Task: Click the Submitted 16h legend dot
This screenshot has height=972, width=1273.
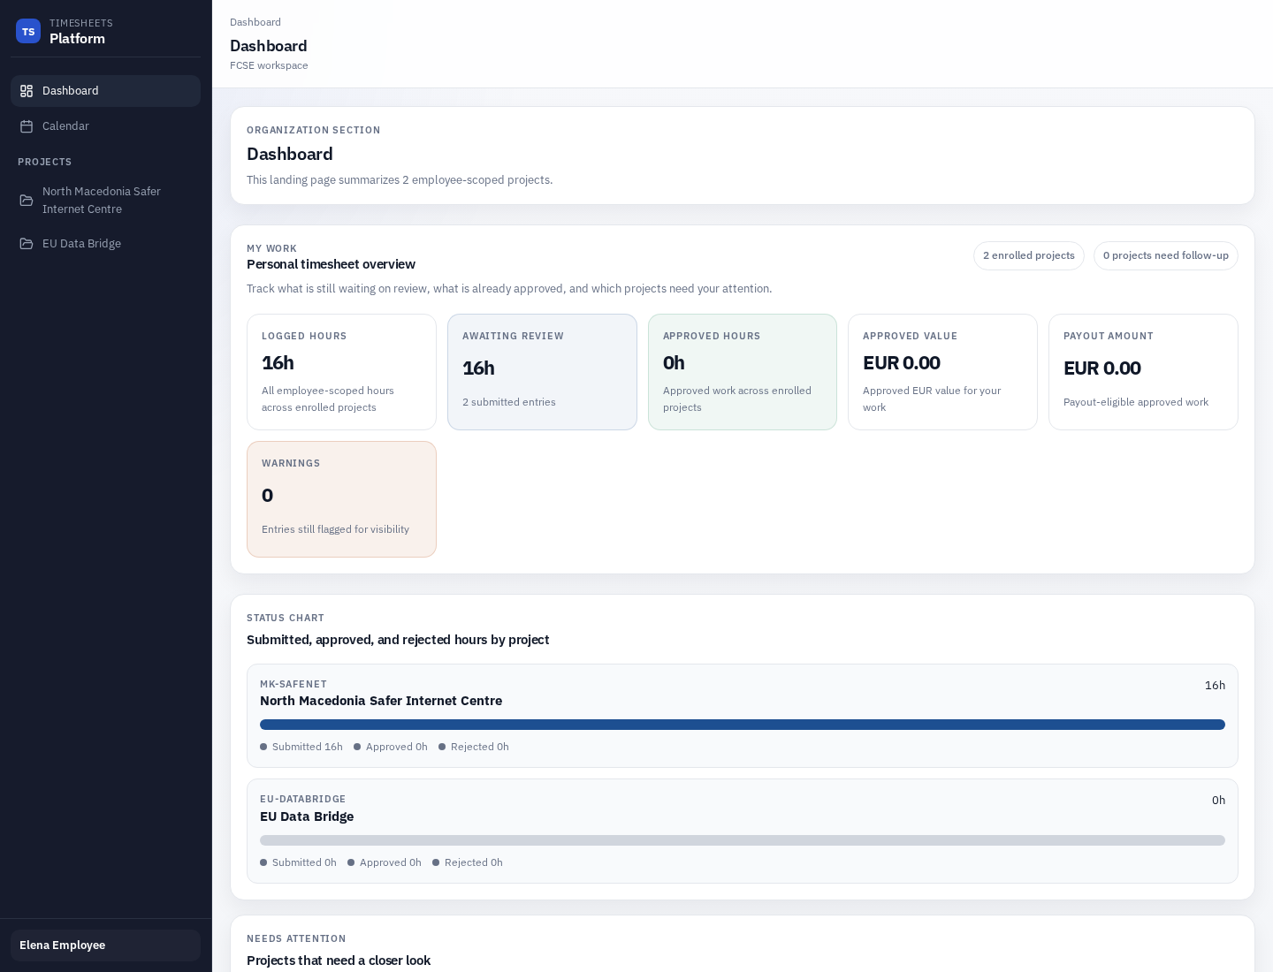Action: click(263, 747)
